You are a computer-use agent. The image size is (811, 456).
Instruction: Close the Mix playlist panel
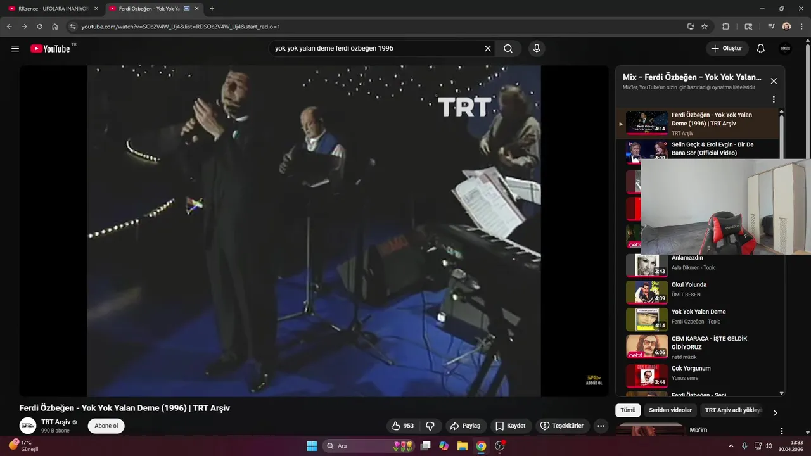point(774,81)
